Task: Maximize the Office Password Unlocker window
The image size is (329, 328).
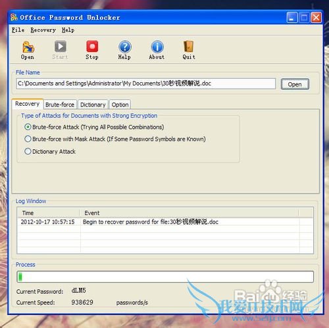Action: click(x=304, y=18)
